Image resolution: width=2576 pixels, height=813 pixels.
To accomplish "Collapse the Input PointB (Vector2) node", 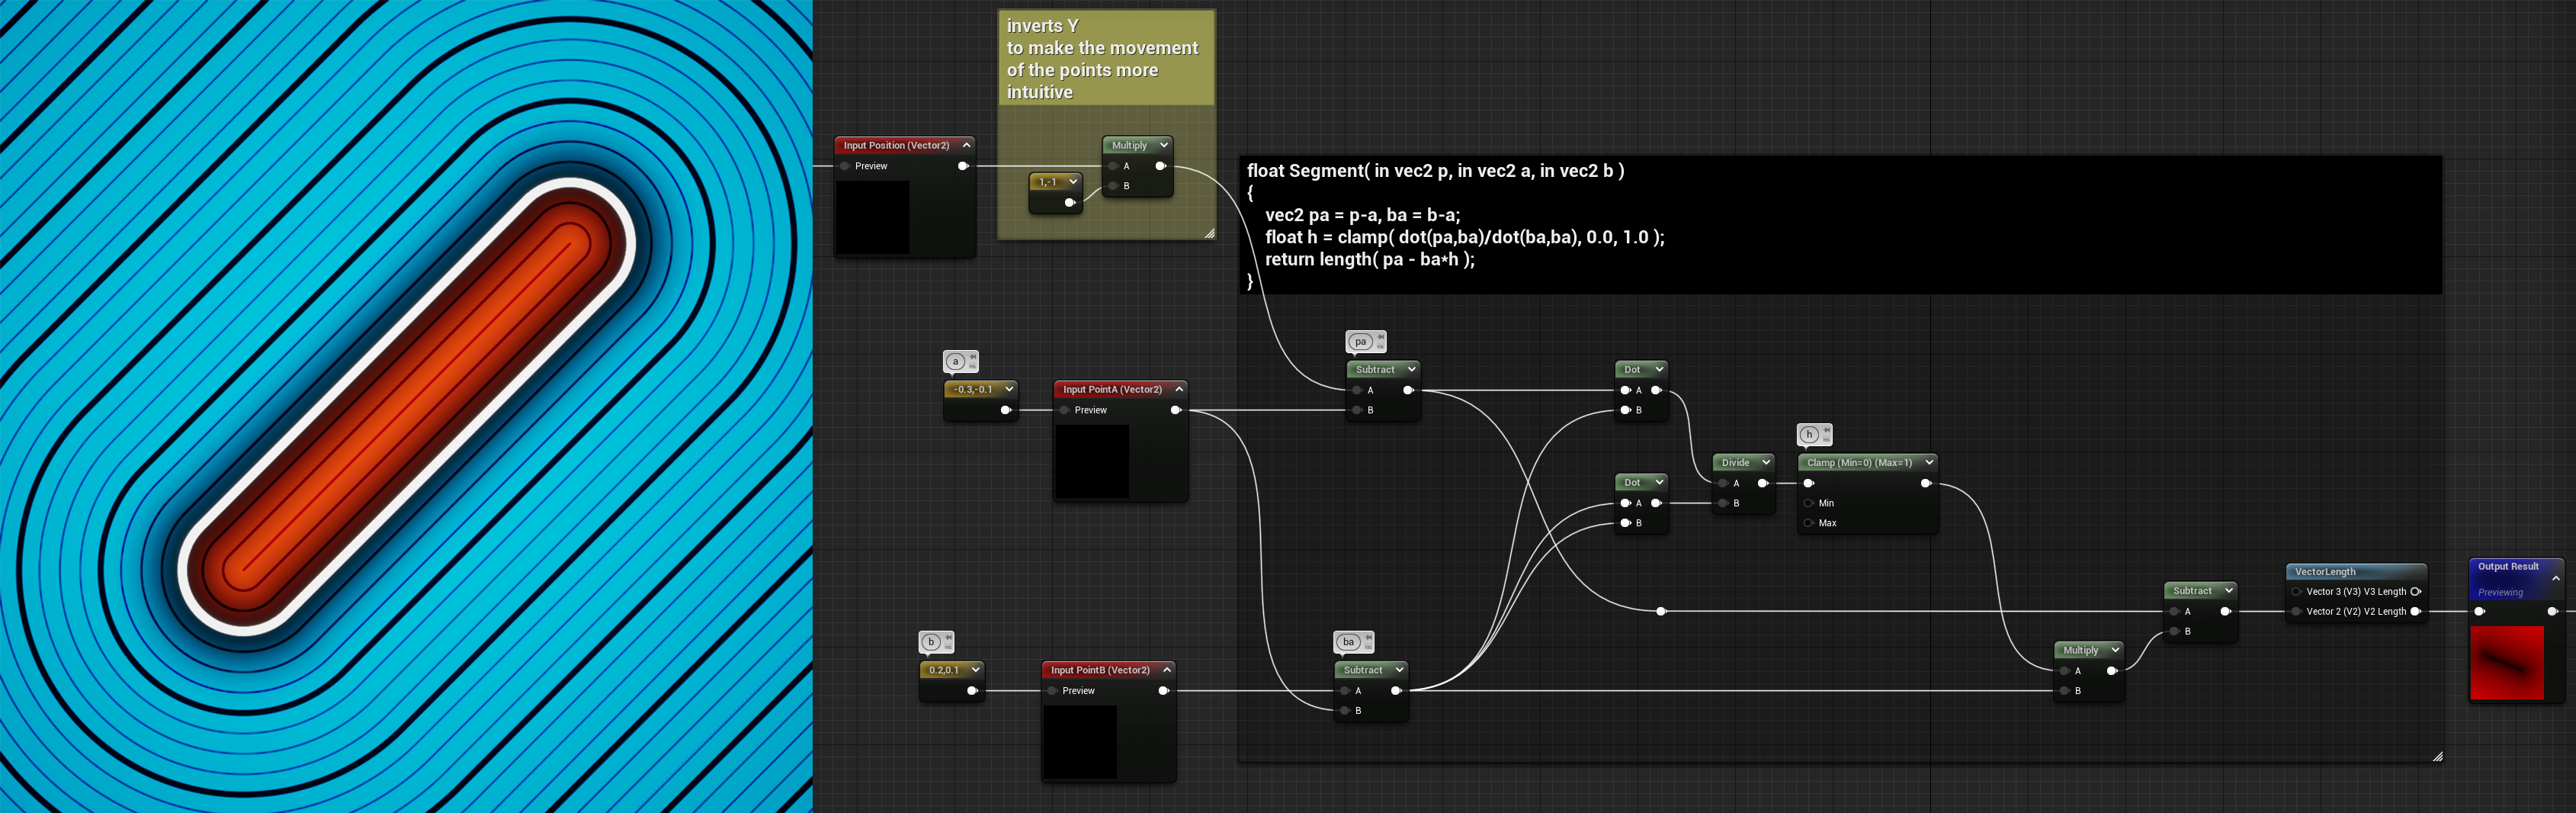I will pyautogui.click(x=1166, y=670).
